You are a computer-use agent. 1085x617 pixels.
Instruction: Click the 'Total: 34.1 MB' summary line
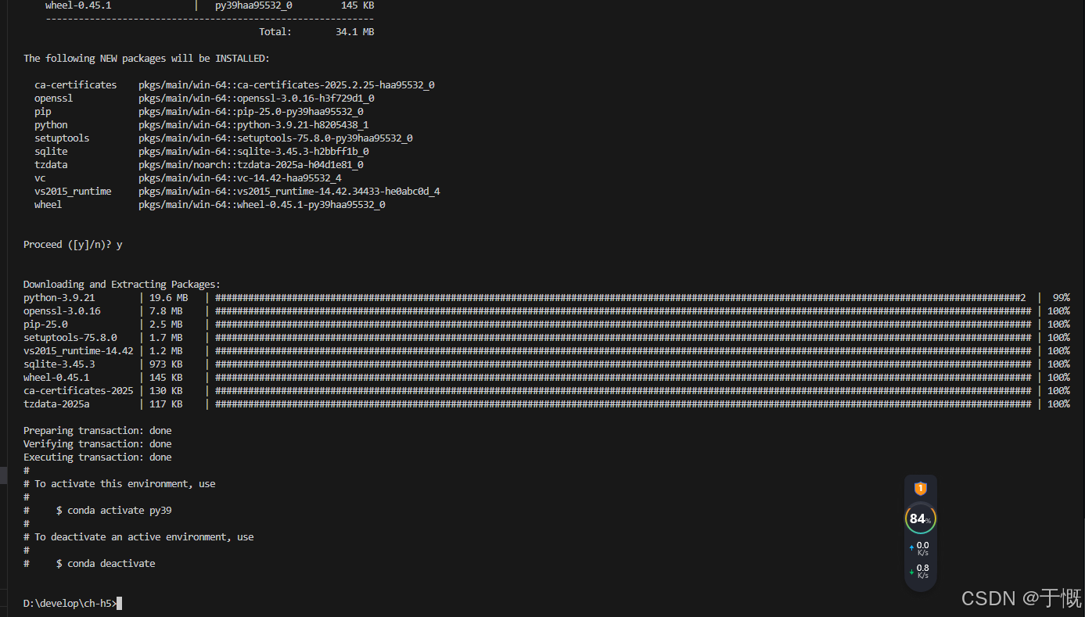(316, 32)
